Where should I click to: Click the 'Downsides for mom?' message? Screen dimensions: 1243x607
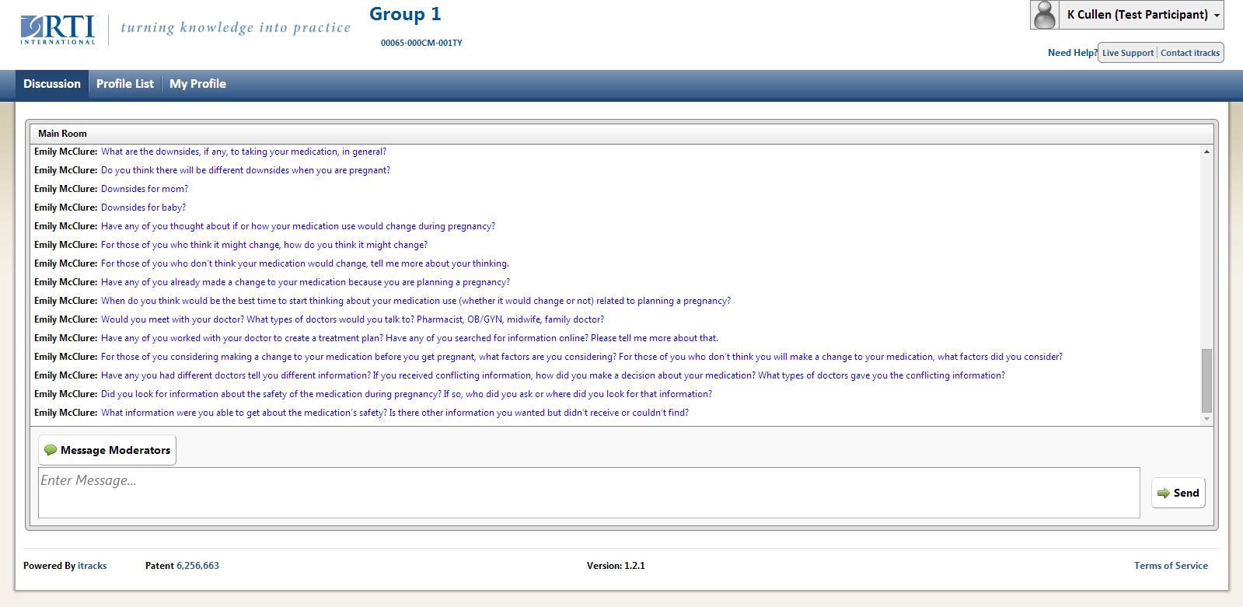pos(145,189)
